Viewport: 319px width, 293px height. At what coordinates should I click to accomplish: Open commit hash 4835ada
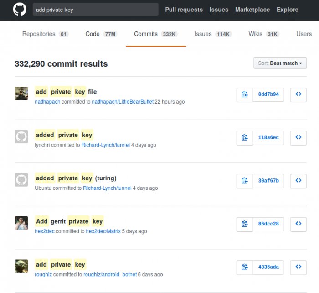[268, 267]
